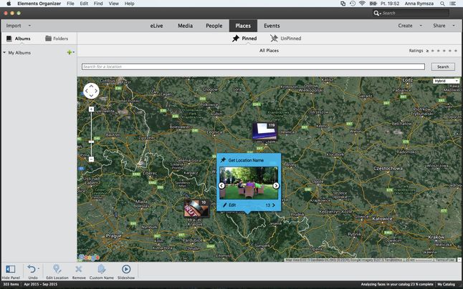Set the rating filter to one star
This screenshot has height=289, width=463.
tap(433, 51)
